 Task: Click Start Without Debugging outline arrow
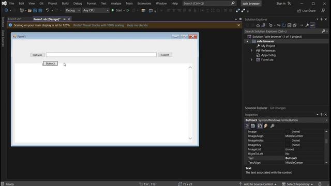128,10
